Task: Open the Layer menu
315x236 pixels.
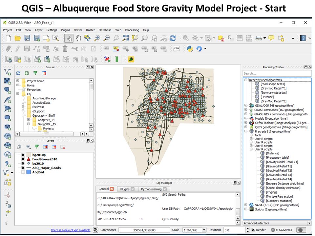Action: [39, 30]
